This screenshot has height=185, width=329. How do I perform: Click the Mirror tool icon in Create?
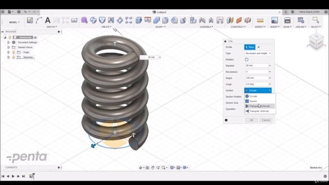(111, 21)
